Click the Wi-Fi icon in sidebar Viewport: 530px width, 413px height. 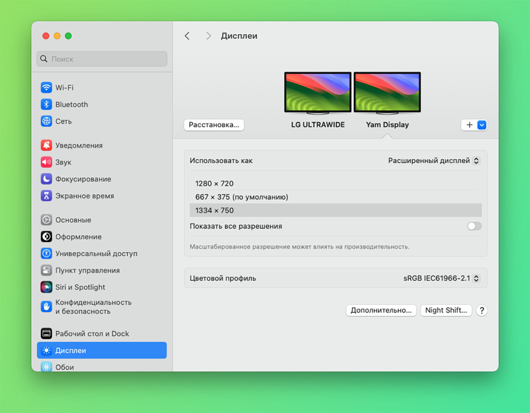click(46, 88)
